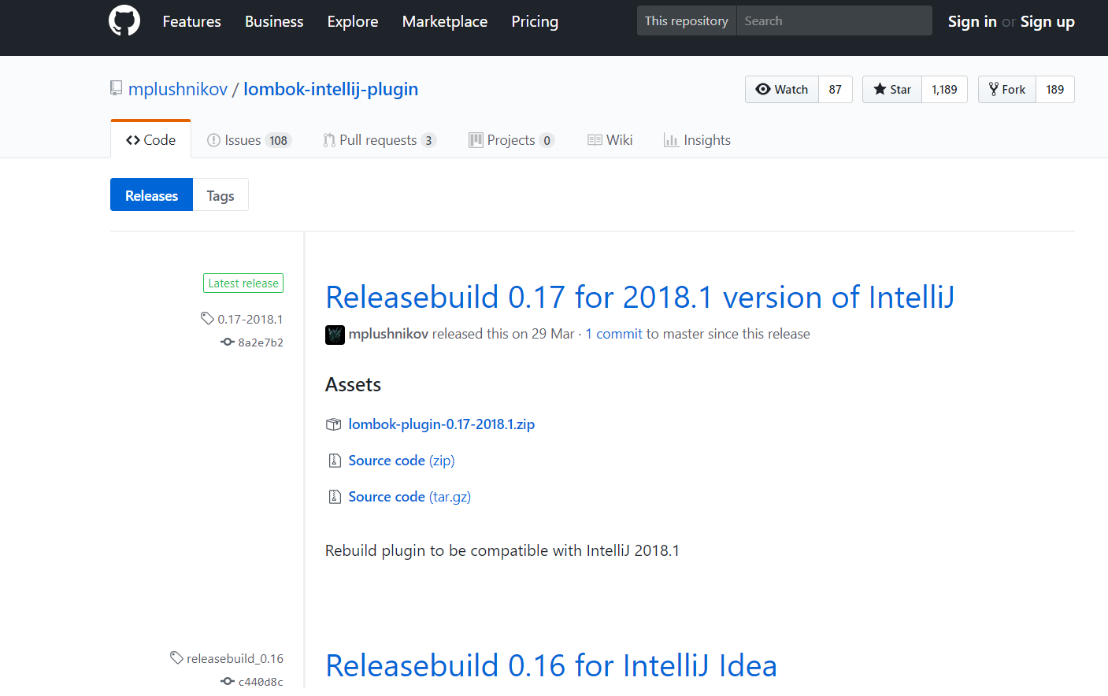Open the Projects tab
Screen dimensions: 1108x696
(512, 140)
